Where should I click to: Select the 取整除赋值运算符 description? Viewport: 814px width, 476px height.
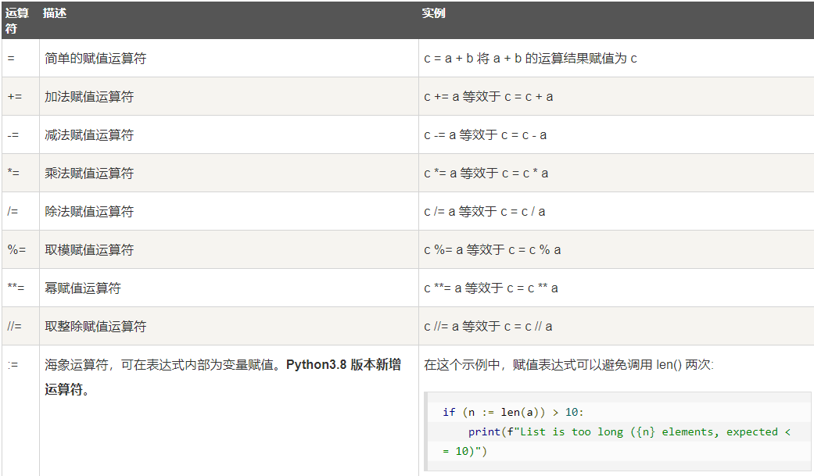click(95, 326)
